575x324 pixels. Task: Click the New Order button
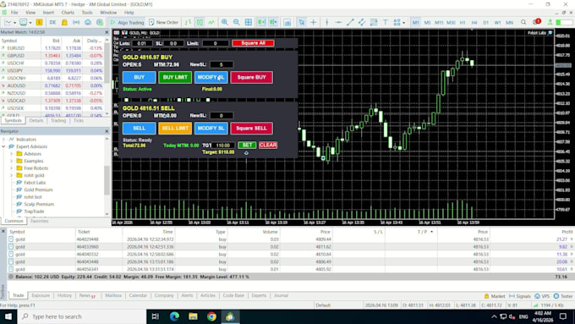163,22
